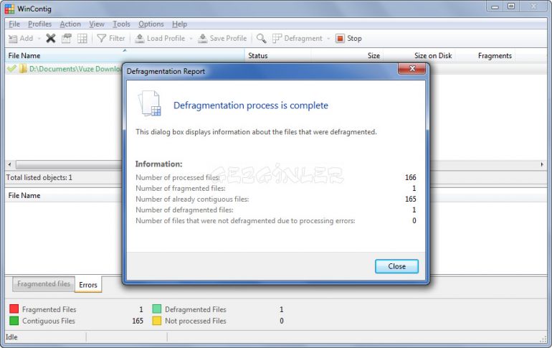Click Load Profile in the toolbar
This screenshot has height=348, width=552.
pyautogui.click(x=160, y=39)
